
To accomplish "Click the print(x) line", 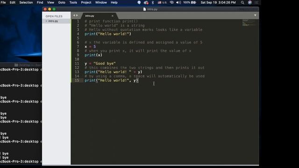I will tap(93, 55).
